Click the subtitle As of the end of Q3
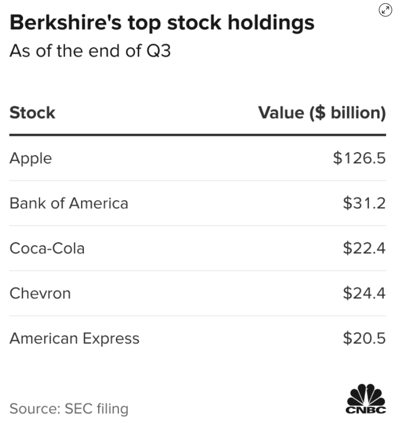The height and width of the screenshot is (423, 400). click(x=90, y=51)
